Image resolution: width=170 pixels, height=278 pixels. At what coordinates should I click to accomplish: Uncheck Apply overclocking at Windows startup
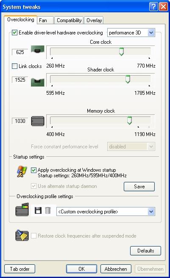(x=33, y=170)
